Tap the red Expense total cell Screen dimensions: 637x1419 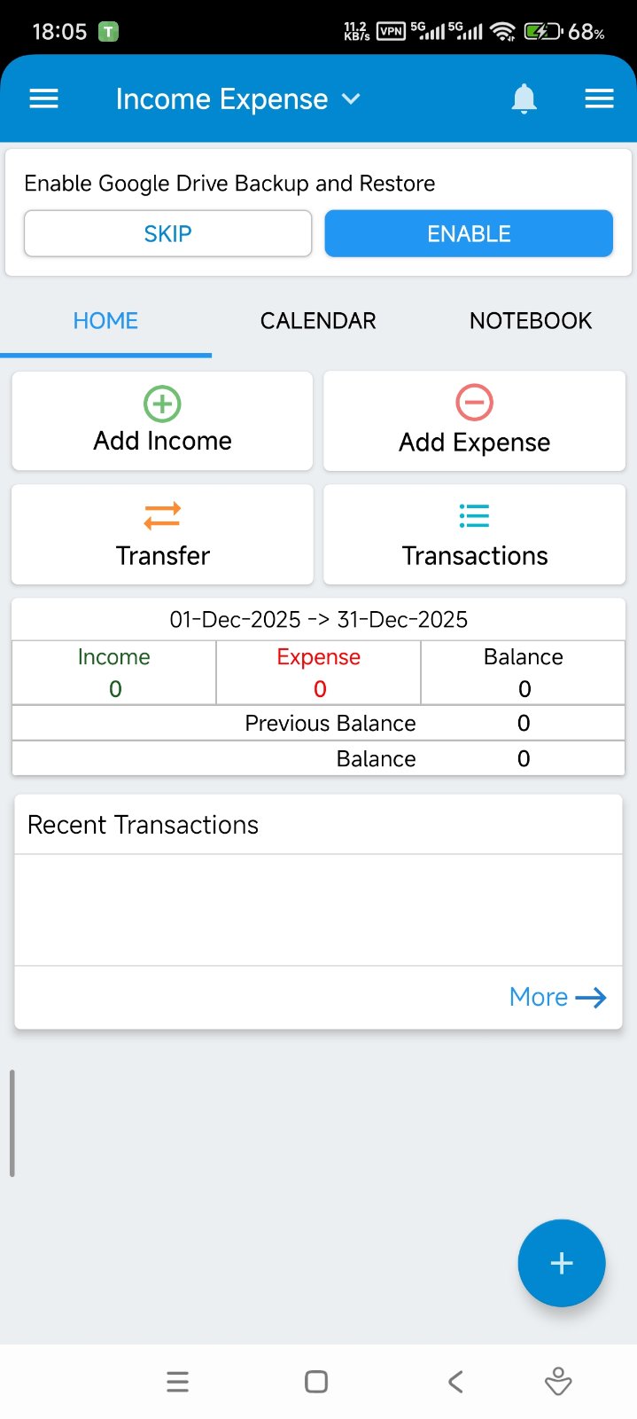point(319,672)
